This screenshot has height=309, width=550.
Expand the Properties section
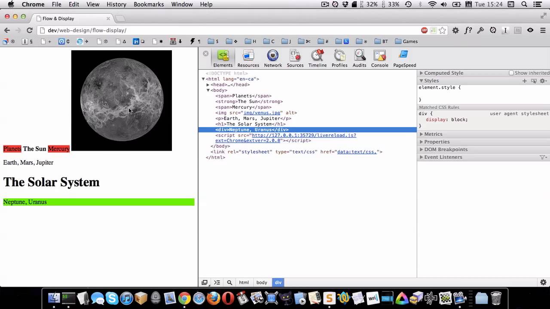pos(422,142)
